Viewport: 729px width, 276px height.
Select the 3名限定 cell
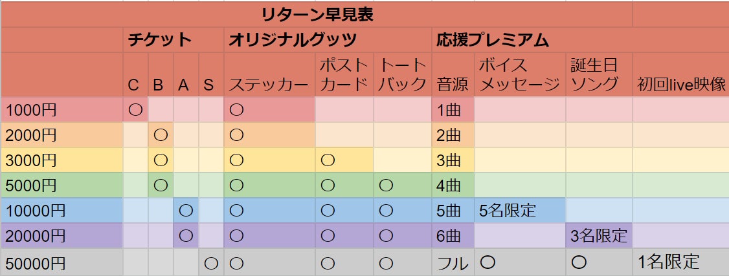click(599, 236)
